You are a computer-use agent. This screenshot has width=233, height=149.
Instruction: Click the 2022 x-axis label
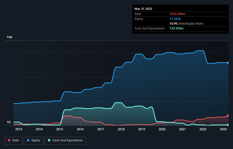(203, 129)
